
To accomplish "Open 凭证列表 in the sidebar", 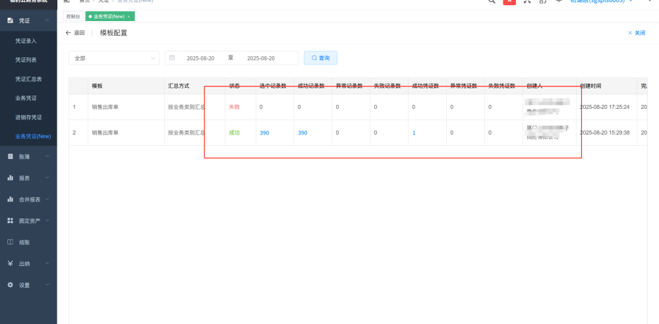I will point(26,60).
